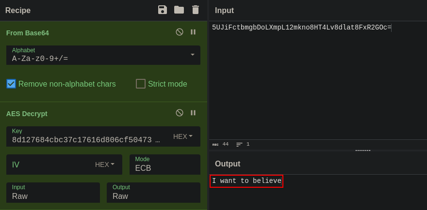The height and width of the screenshot is (210, 427).
Task: Open the Base64 Alphabet dropdown
Action: click(x=193, y=55)
